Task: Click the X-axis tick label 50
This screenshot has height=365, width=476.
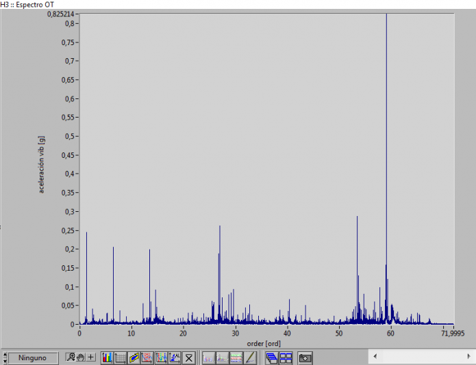Action: (x=339, y=333)
